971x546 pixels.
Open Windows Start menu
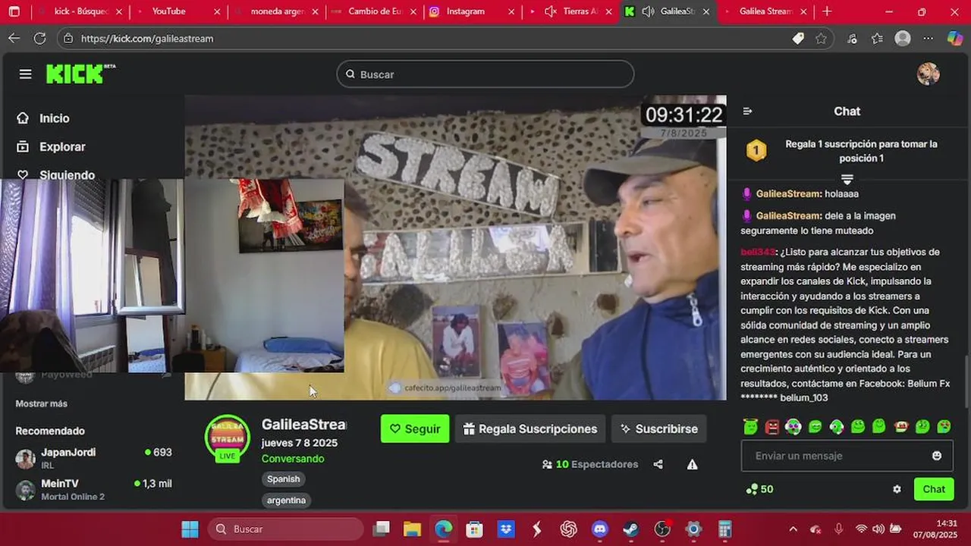pos(190,529)
